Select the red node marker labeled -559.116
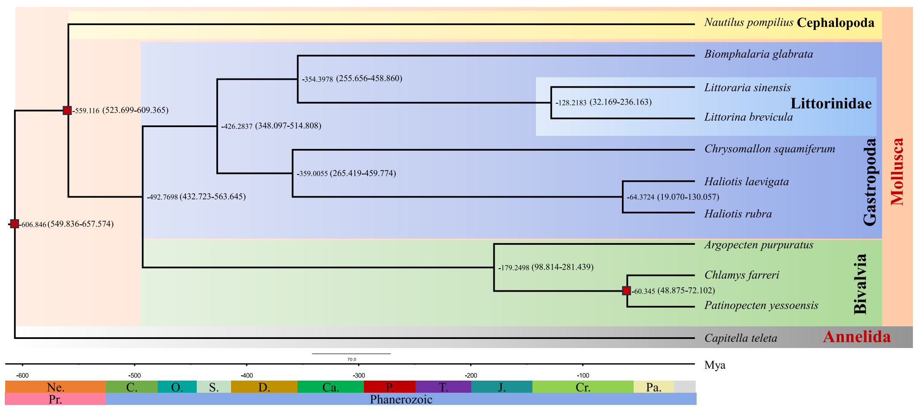Viewport: 919px width, 414px height. pos(67,111)
